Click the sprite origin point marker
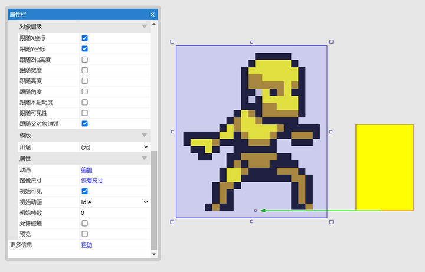This screenshot has height=272, width=425. [256, 211]
